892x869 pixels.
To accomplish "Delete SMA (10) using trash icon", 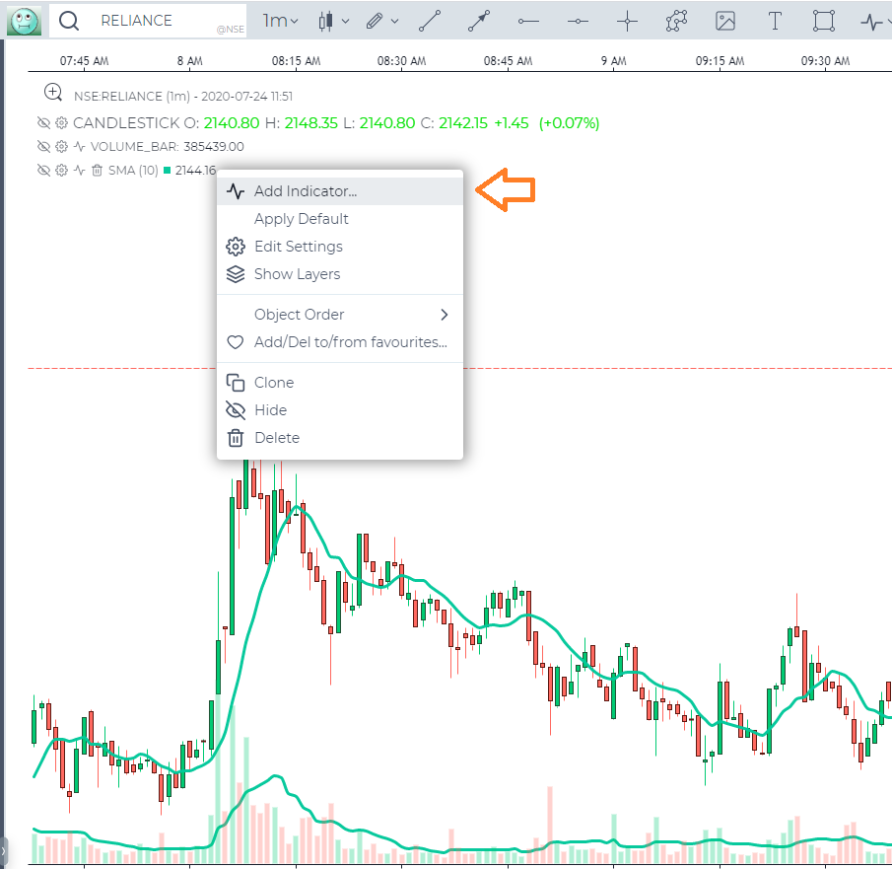I will click(98, 171).
